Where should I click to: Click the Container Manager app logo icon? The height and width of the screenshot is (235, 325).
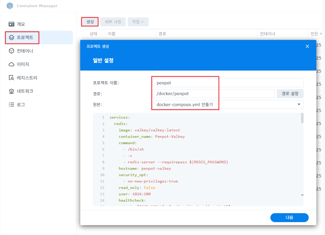pos(10,6)
